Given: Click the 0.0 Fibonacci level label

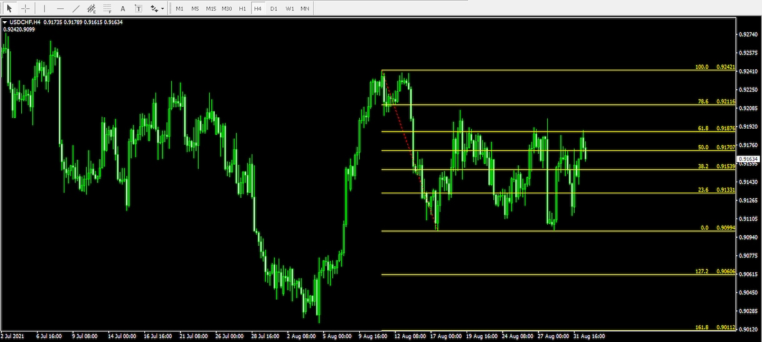Looking at the screenshot, I should pyautogui.click(x=705, y=228).
